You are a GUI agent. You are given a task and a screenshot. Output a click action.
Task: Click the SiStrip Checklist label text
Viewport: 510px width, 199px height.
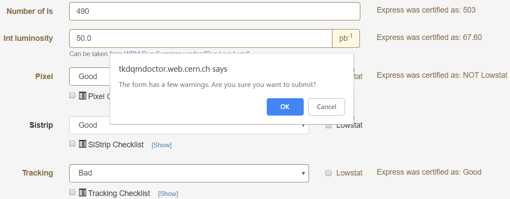click(x=116, y=145)
